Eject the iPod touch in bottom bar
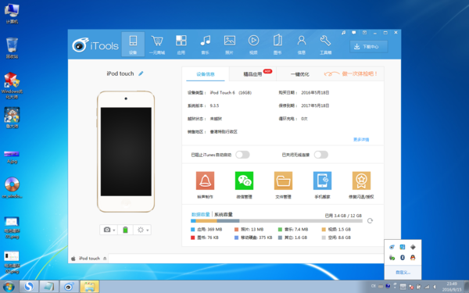 pos(105,259)
